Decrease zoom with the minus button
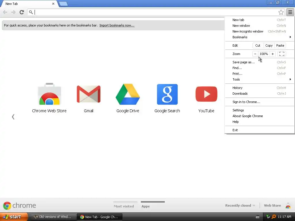The image size is (295, 221). (x=255, y=54)
